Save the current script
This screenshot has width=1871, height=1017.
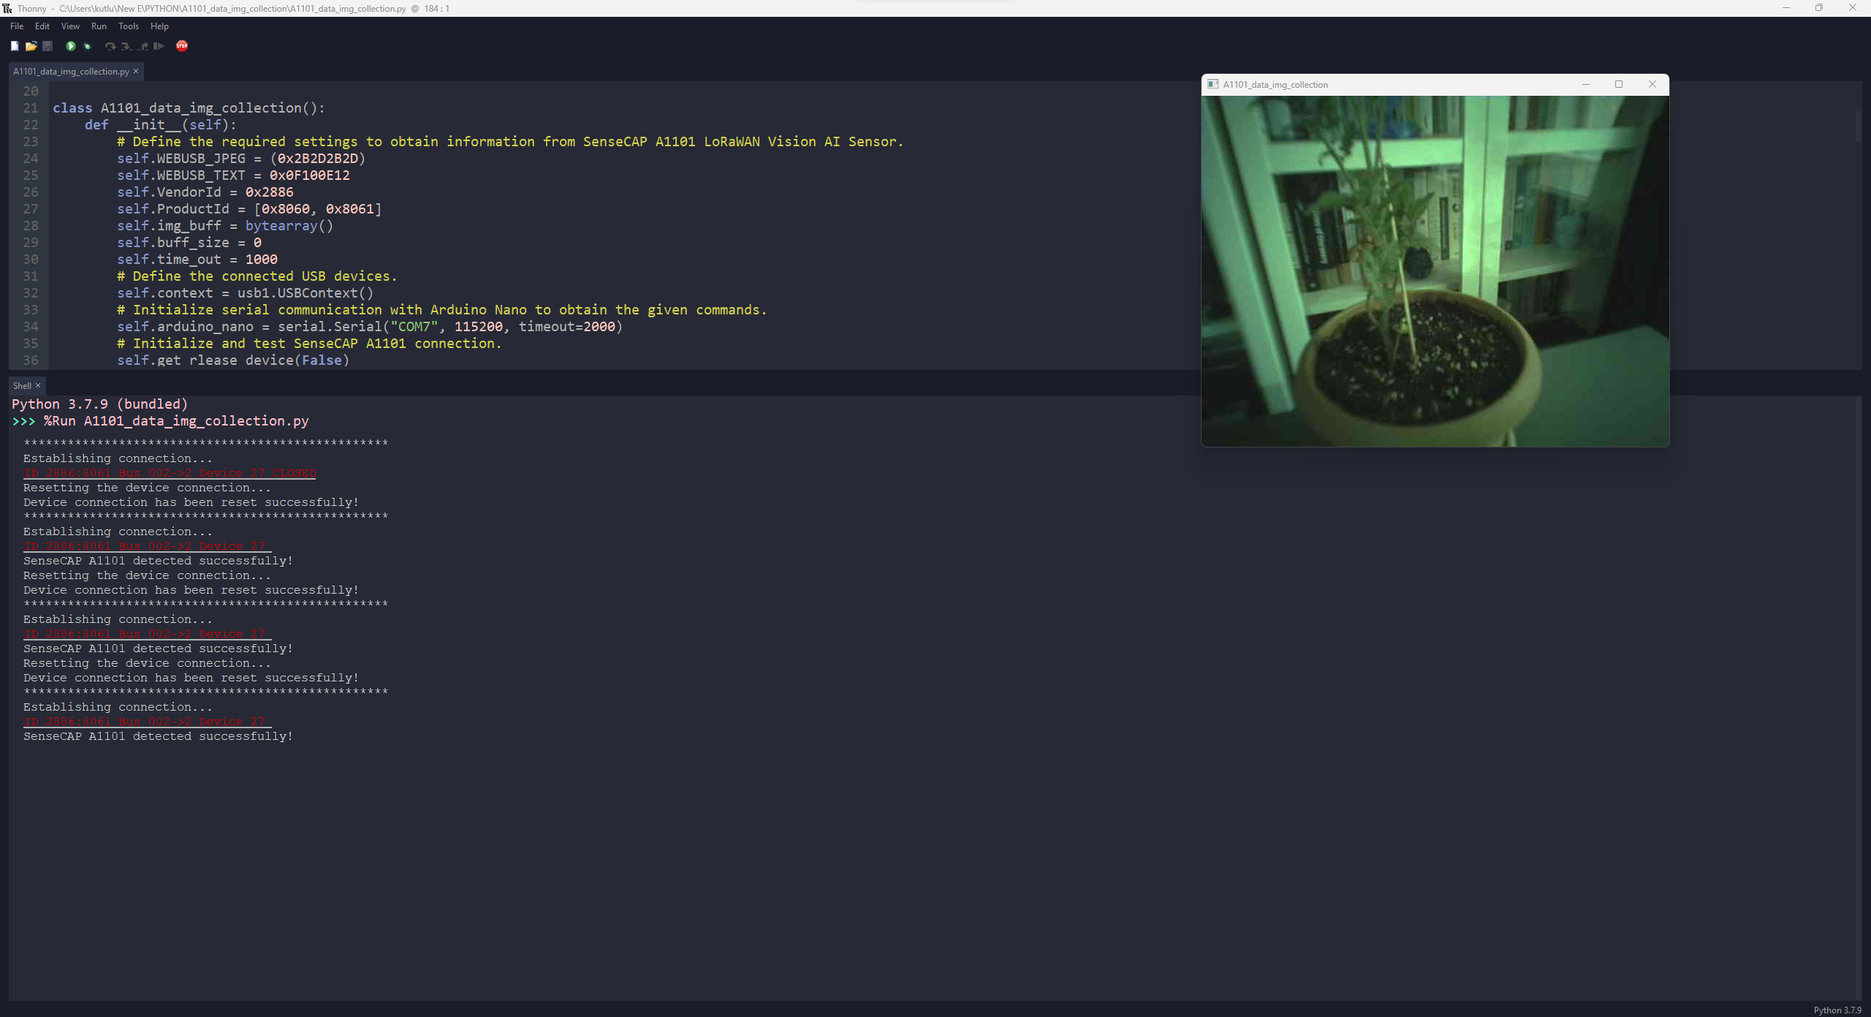[48, 46]
